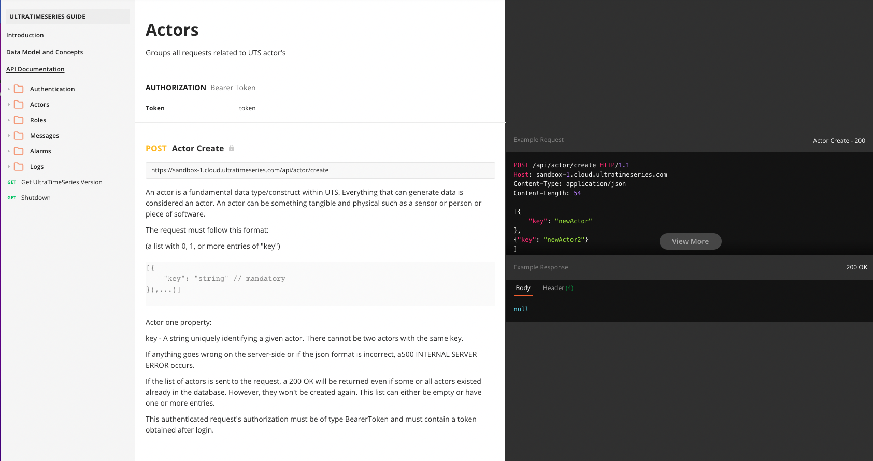Select the Logs tree label
The width and height of the screenshot is (873, 461).
37,167
